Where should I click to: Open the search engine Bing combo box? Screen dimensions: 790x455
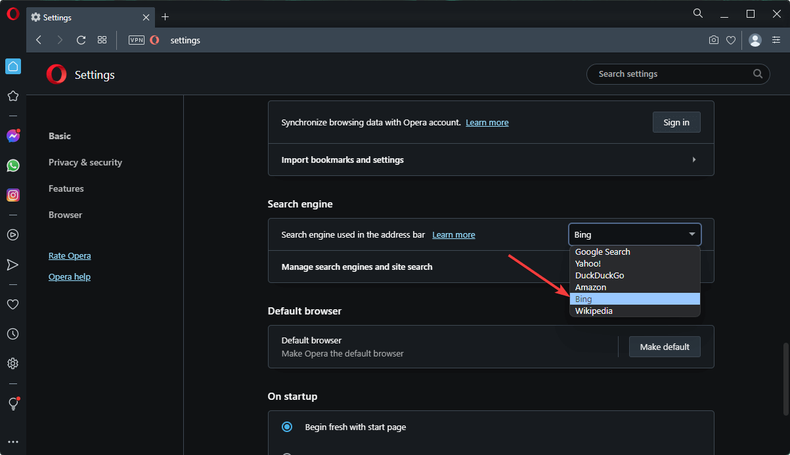click(634, 234)
